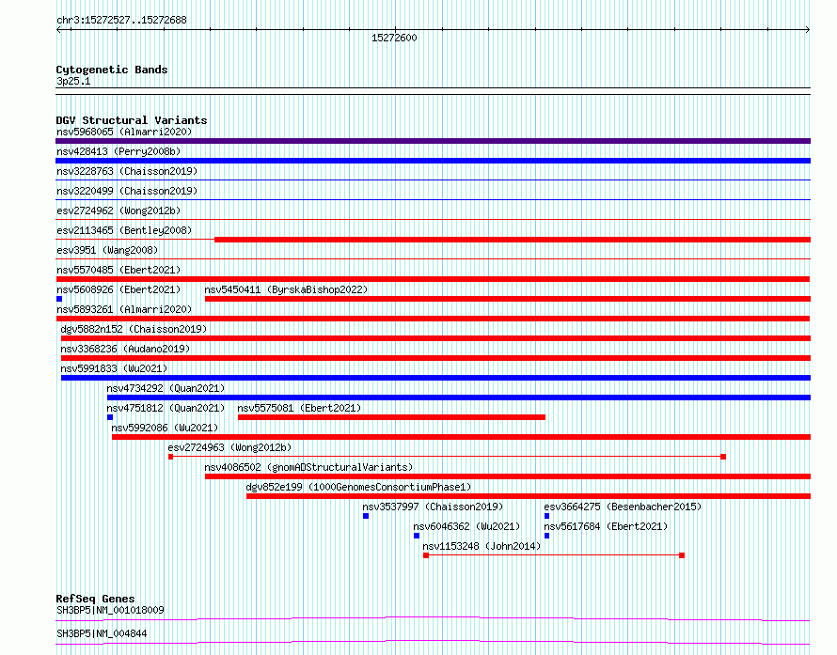Click the left red endpoint of esv2724963

(x=171, y=457)
